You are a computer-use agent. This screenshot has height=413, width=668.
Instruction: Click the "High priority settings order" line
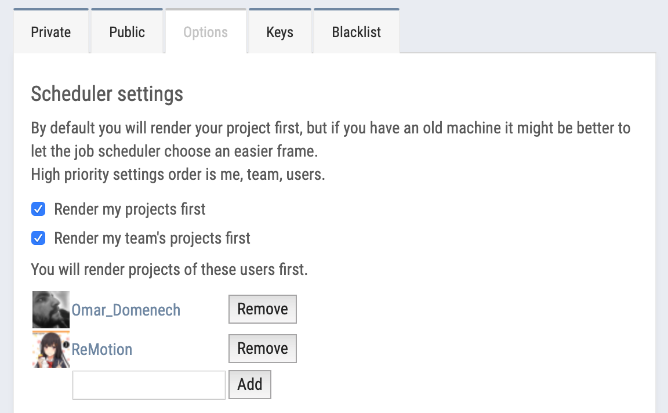click(x=177, y=174)
